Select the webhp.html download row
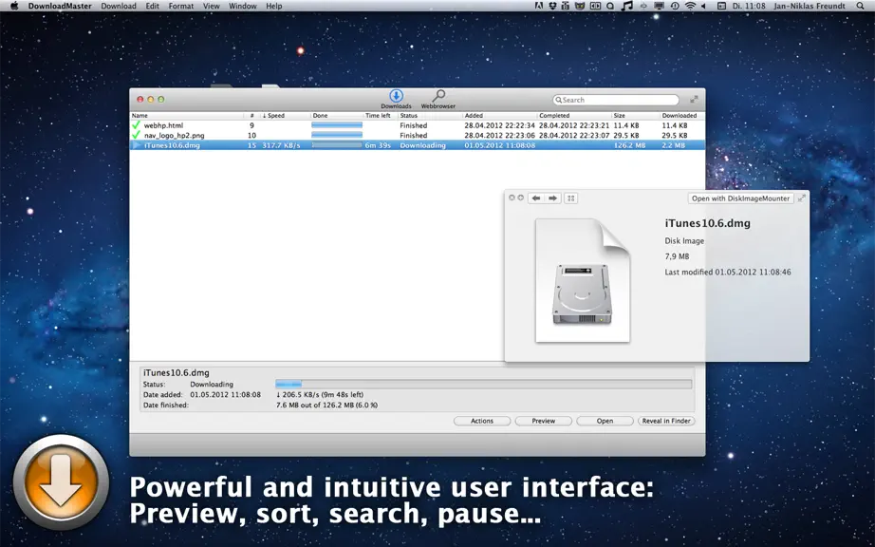The height and width of the screenshot is (547, 875). (x=418, y=125)
